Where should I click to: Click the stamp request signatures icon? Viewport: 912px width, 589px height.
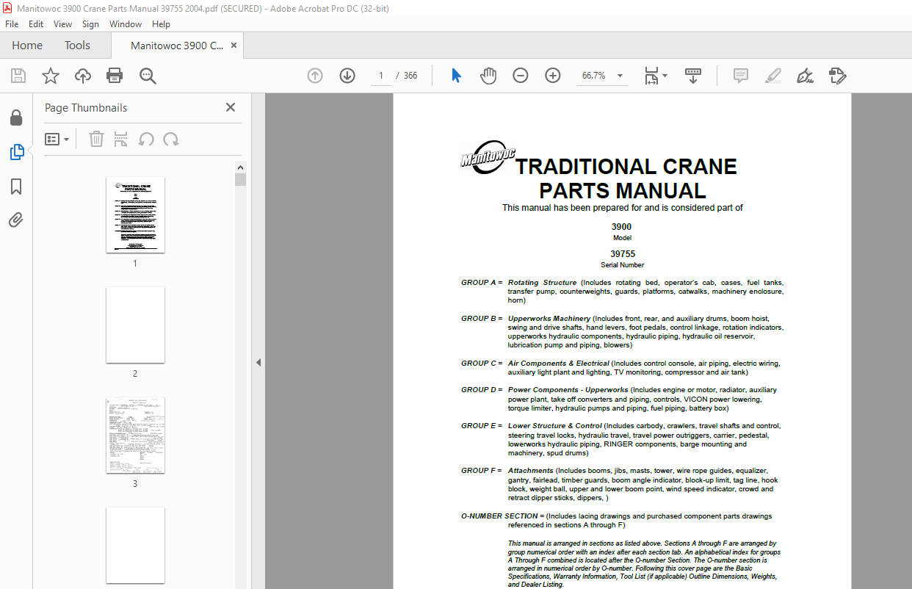click(x=838, y=76)
